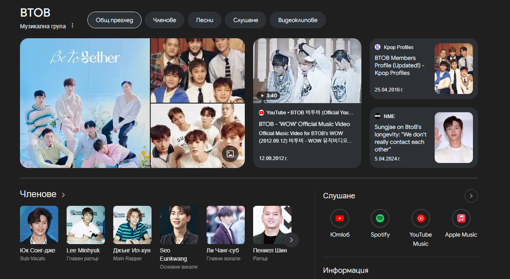Viewport: 510px width, 279px height.
Task: Open the Be Together group photo
Action: coord(85,103)
